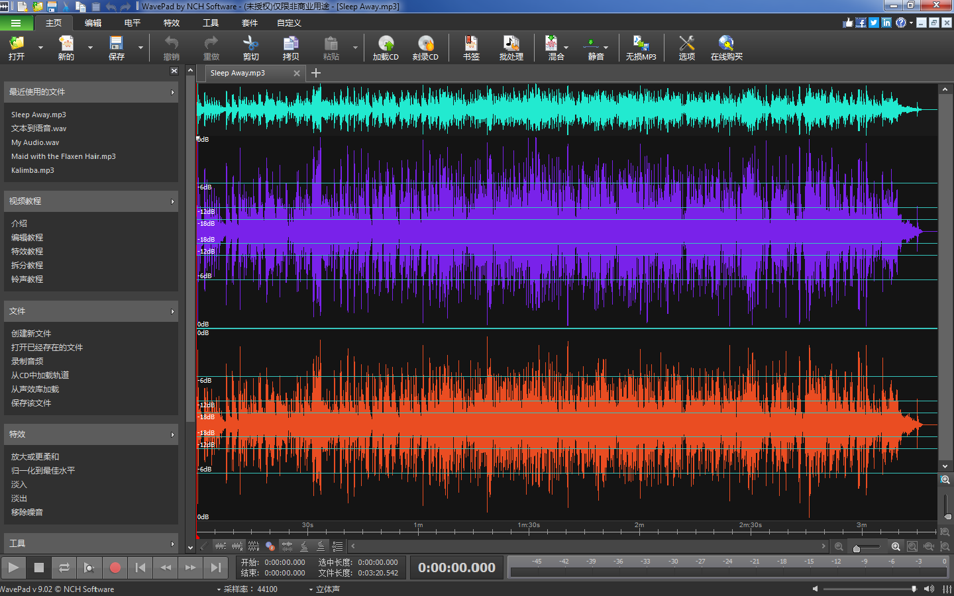Image resolution: width=954 pixels, height=596 pixels.
Task: Click the vertical zoom in magnifier
Action: click(x=945, y=479)
